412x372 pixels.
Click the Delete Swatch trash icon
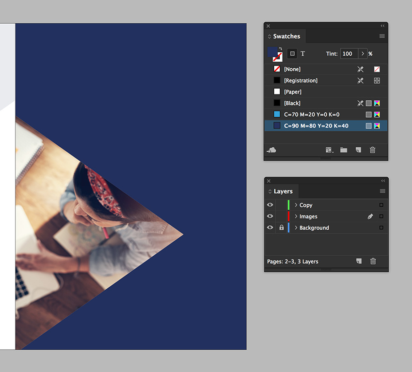372,150
